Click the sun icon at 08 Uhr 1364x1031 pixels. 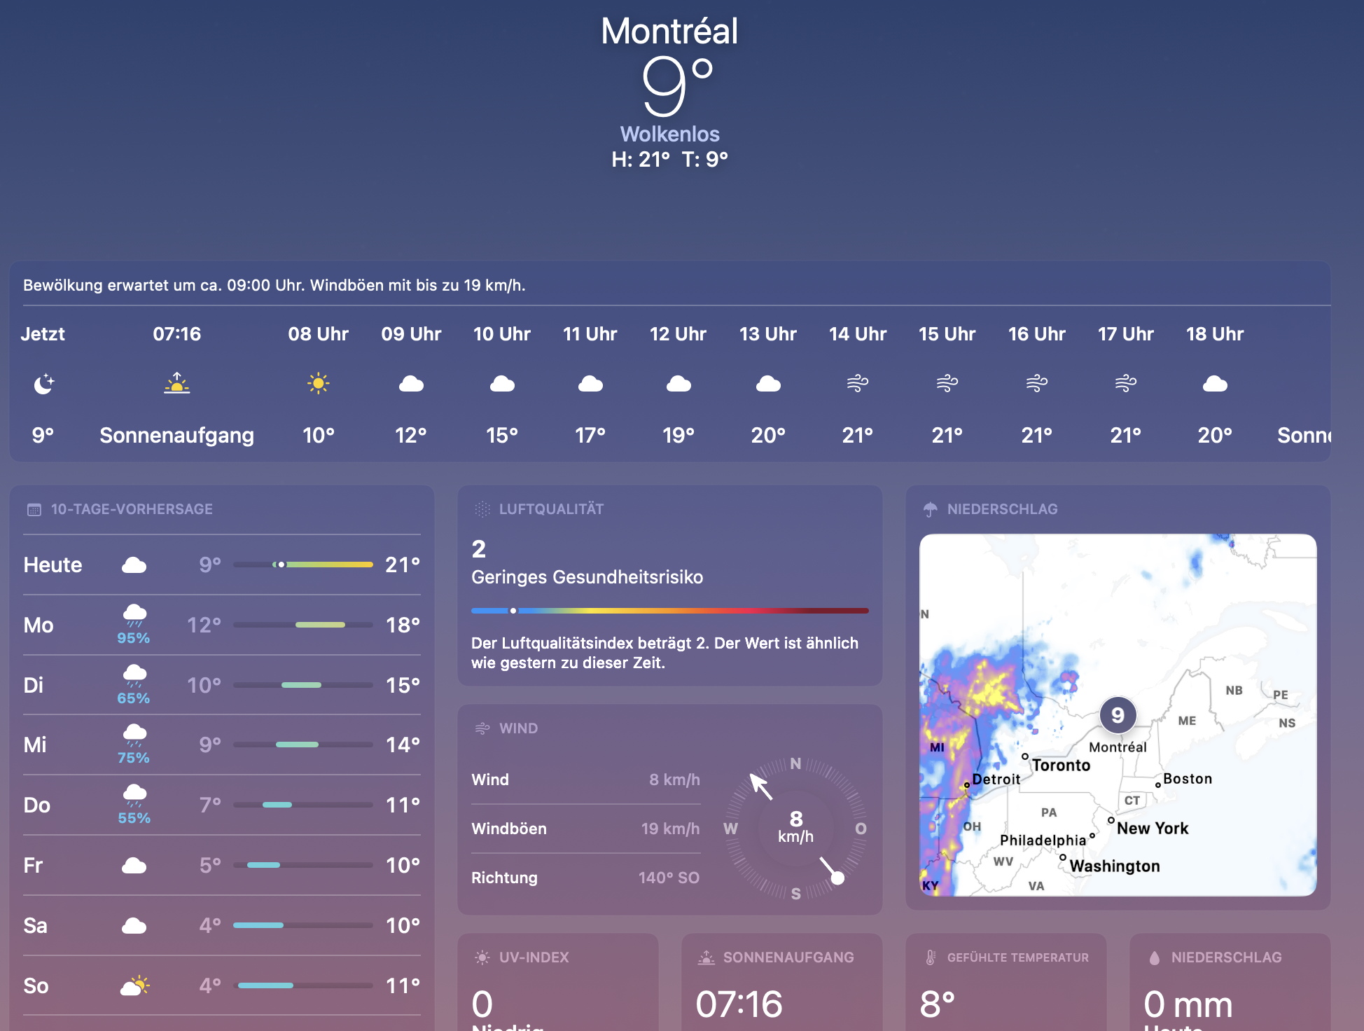click(318, 383)
